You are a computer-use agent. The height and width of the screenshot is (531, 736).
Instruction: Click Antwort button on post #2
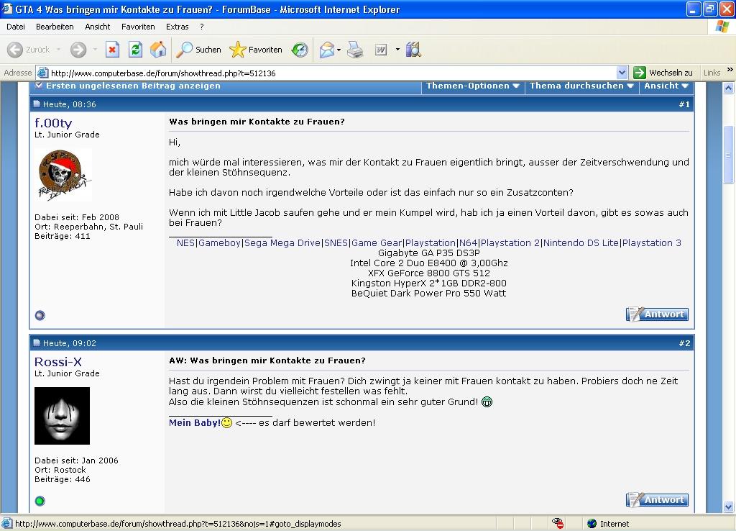(657, 499)
